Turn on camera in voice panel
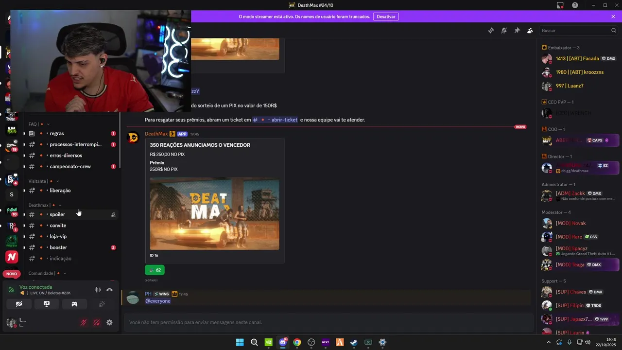The height and width of the screenshot is (350, 622). [x=19, y=304]
